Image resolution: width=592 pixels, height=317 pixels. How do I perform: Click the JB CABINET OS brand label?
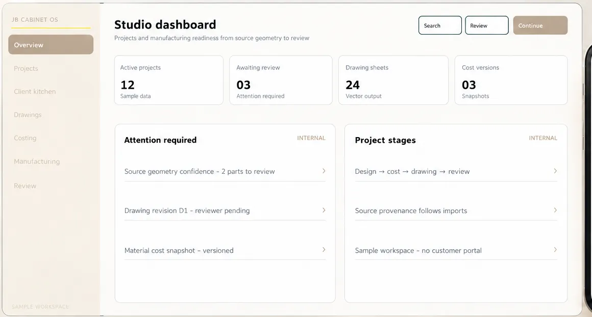pyautogui.click(x=35, y=19)
